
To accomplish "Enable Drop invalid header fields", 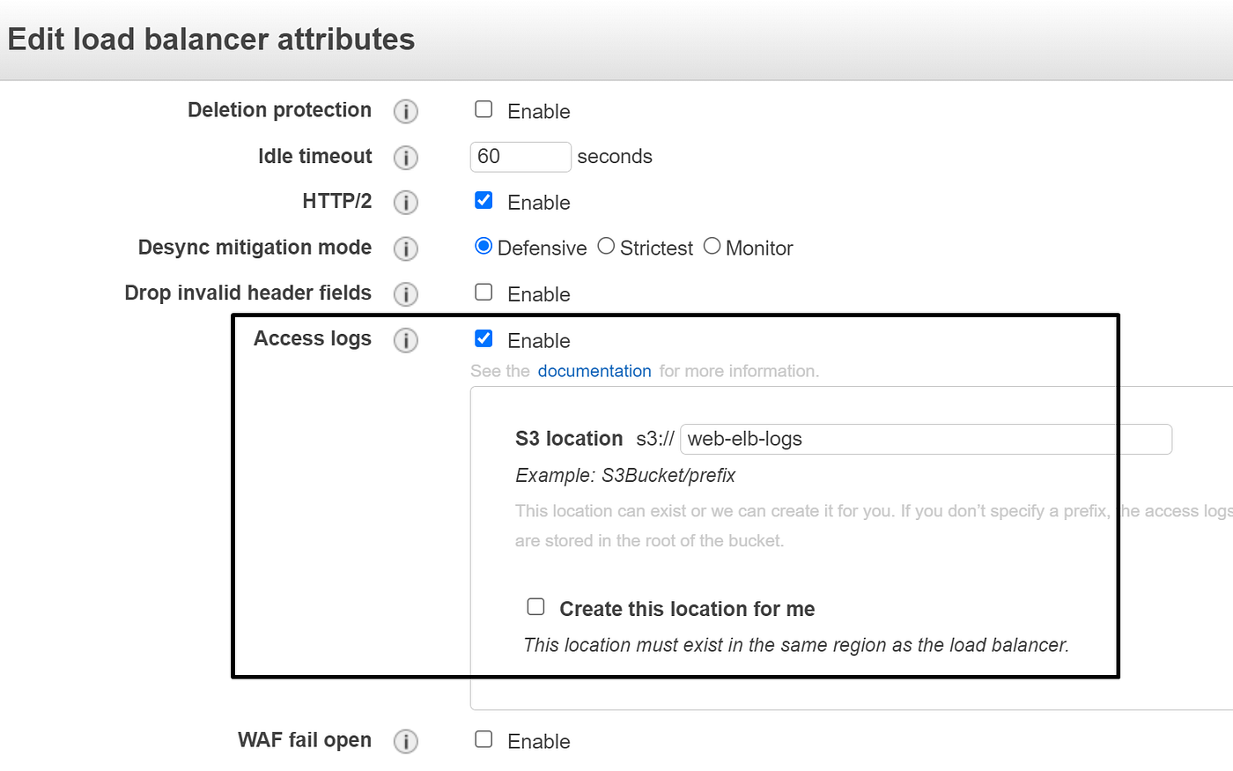I will pyautogui.click(x=484, y=292).
